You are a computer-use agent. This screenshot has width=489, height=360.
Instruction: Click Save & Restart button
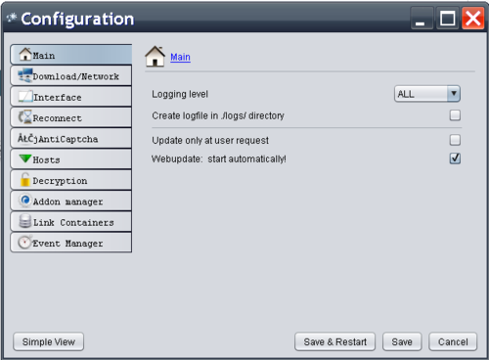[x=335, y=341]
